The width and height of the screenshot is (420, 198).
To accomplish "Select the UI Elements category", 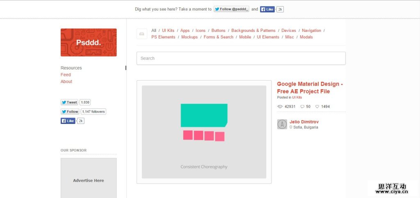I will click(268, 37).
